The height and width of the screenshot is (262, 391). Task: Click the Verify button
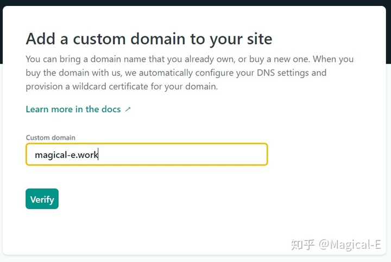tap(42, 199)
